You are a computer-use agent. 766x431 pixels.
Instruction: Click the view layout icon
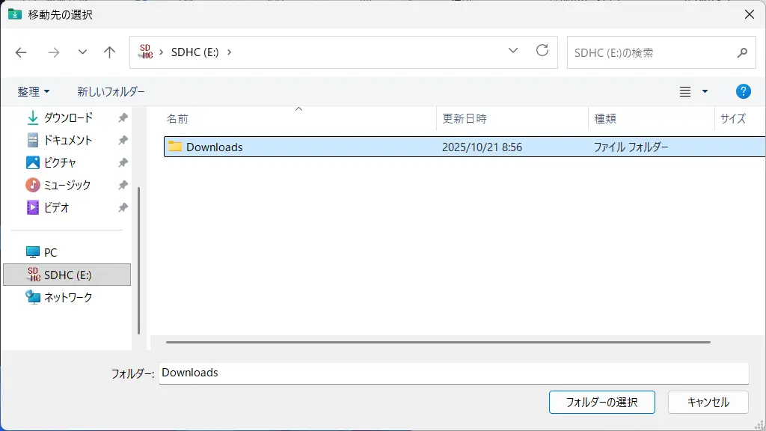point(685,91)
